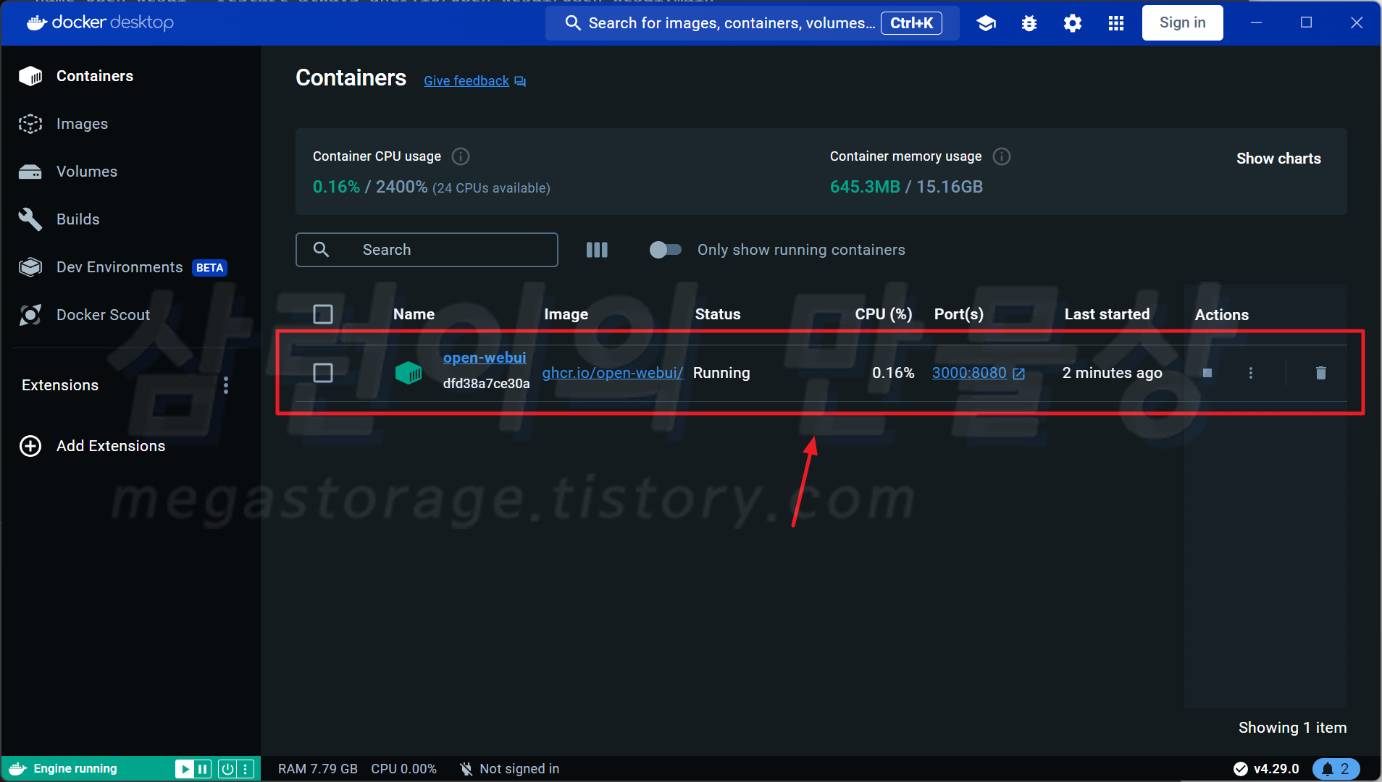Open Images in the sidebar
This screenshot has height=782, width=1382.
82,124
